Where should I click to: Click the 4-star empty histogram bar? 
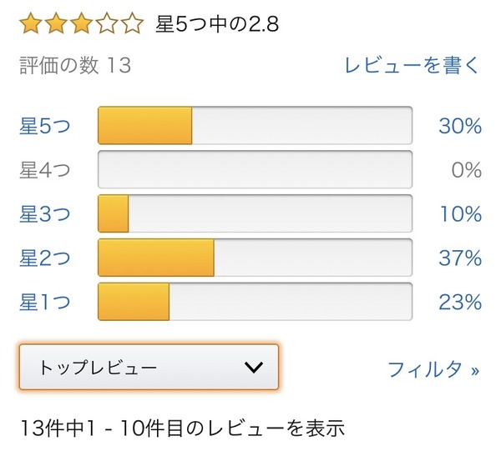(x=255, y=170)
